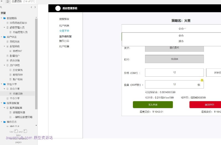The height and width of the screenshot is (145, 221).
Task: Click the 可开多: 0.2115241xx币种 text
Action: pos(159,98)
